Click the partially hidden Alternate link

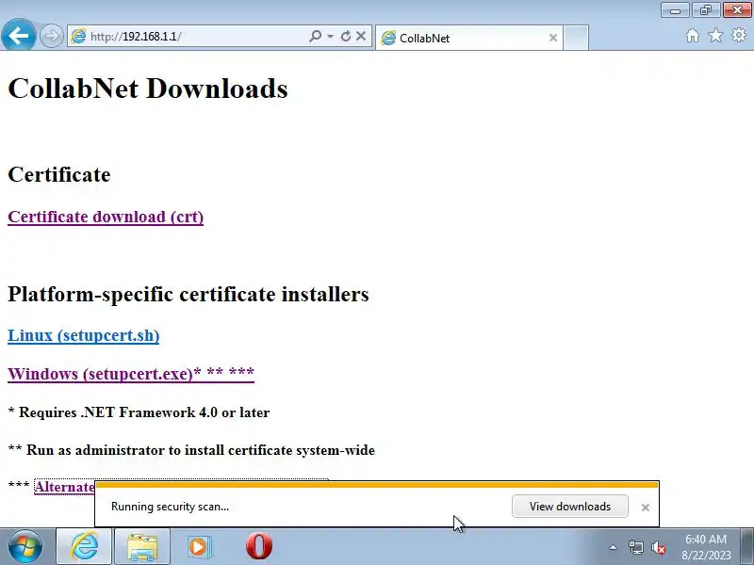[x=64, y=487]
